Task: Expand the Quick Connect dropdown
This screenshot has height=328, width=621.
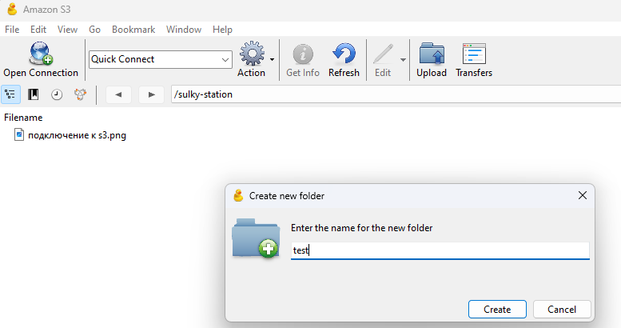Action: (225, 59)
